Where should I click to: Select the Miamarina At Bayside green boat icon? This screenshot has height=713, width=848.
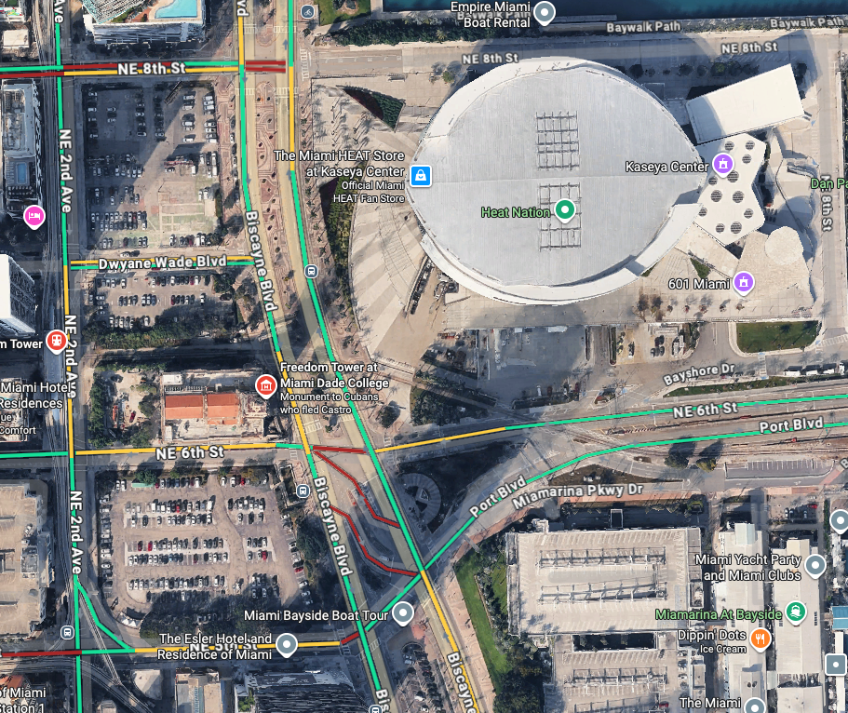[796, 612]
